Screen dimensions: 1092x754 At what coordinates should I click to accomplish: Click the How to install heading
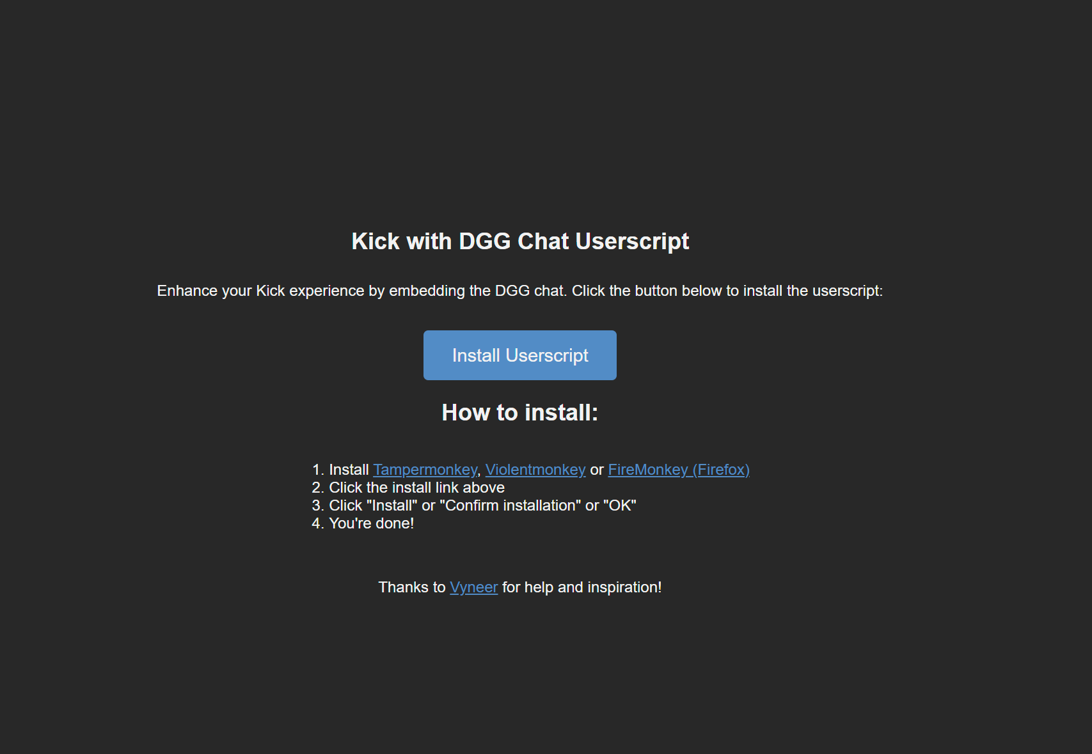[519, 413]
